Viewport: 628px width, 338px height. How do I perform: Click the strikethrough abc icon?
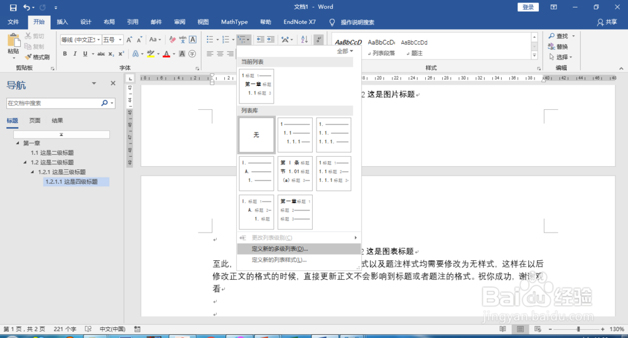coord(101,53)
